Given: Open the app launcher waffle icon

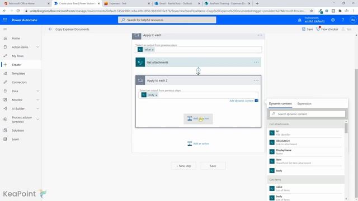Looking at the screenshot, I should [5, 20].
